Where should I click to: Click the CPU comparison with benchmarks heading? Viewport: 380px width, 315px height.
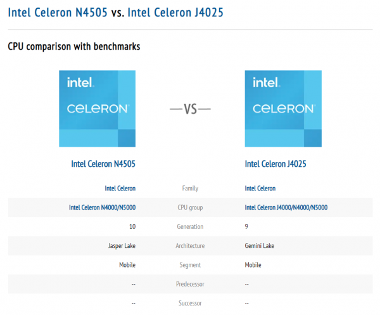coord(73,47)
